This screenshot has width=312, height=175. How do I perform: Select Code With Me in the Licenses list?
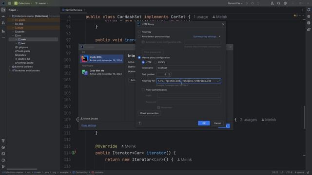tap(102, 72)
